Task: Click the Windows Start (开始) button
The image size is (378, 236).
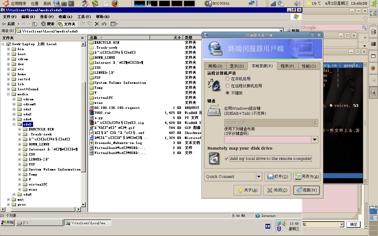Action: pyautogui.click(x=7, y=223)
